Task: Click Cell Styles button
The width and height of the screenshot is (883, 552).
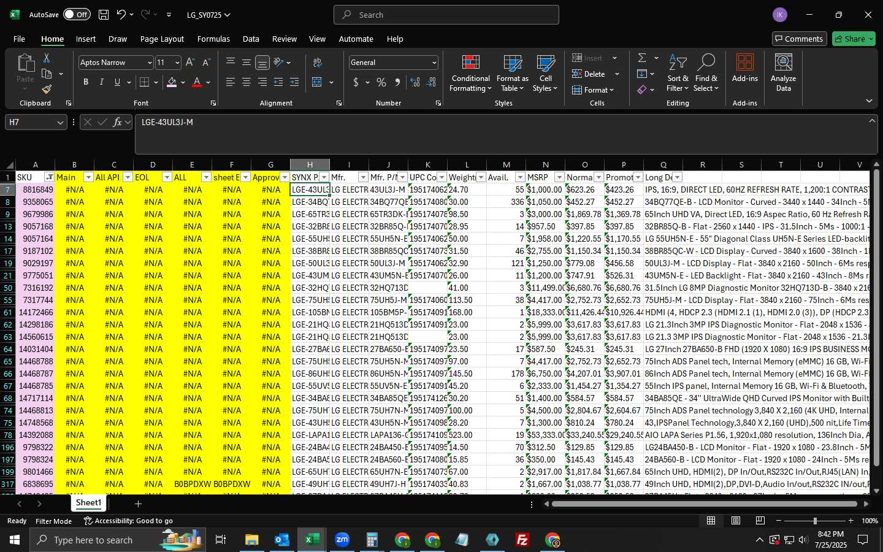Action: pos(545,73)
